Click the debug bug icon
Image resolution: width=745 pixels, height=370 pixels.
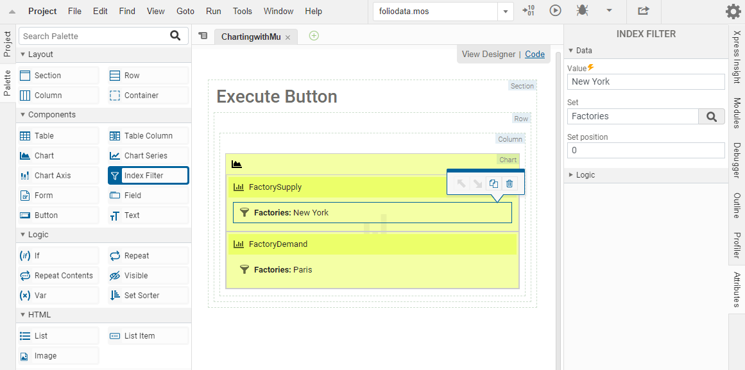tap(582, 11)
